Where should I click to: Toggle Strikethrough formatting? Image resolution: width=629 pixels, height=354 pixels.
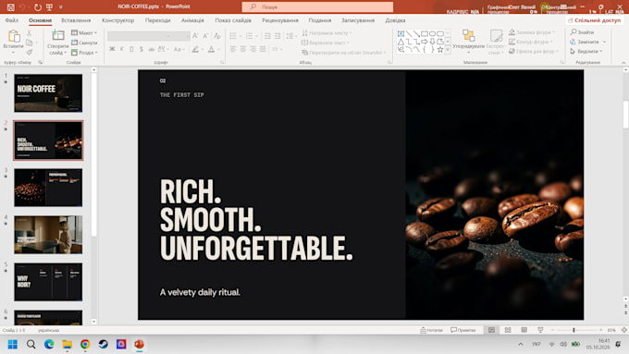click(151, 49)
